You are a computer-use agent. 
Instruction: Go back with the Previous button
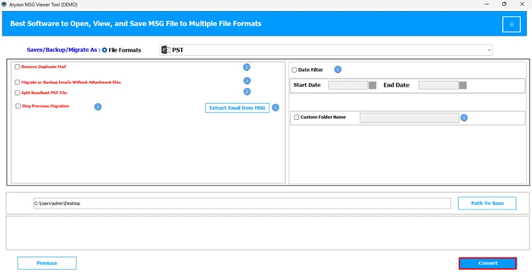47,263
